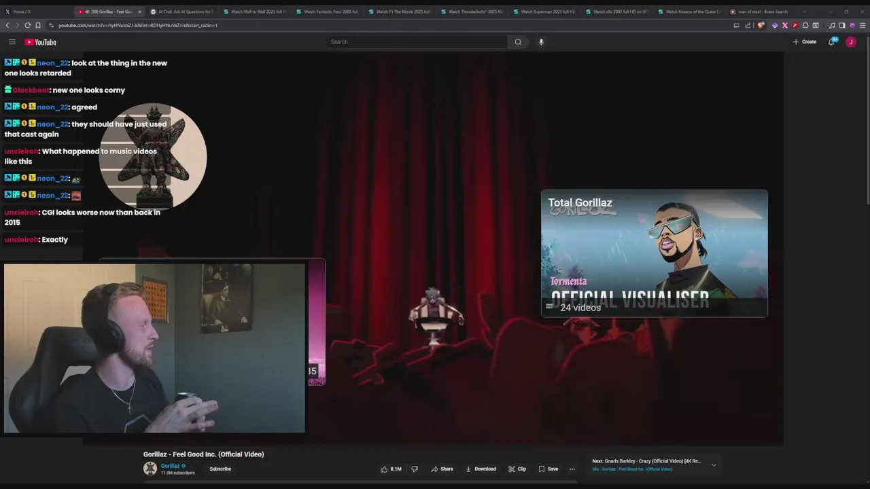Click the share icon in the address bar
The height and width of the screenshot is (489, 870).
[748, 25]
